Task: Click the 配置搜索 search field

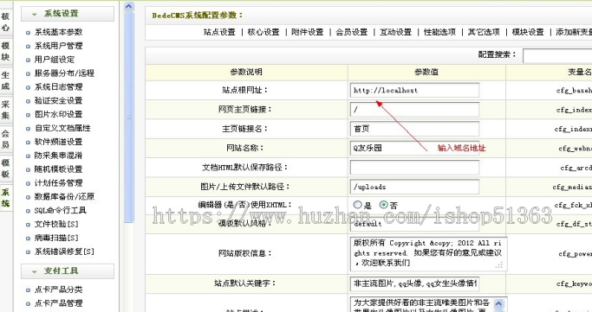Action: coord(557,55)
